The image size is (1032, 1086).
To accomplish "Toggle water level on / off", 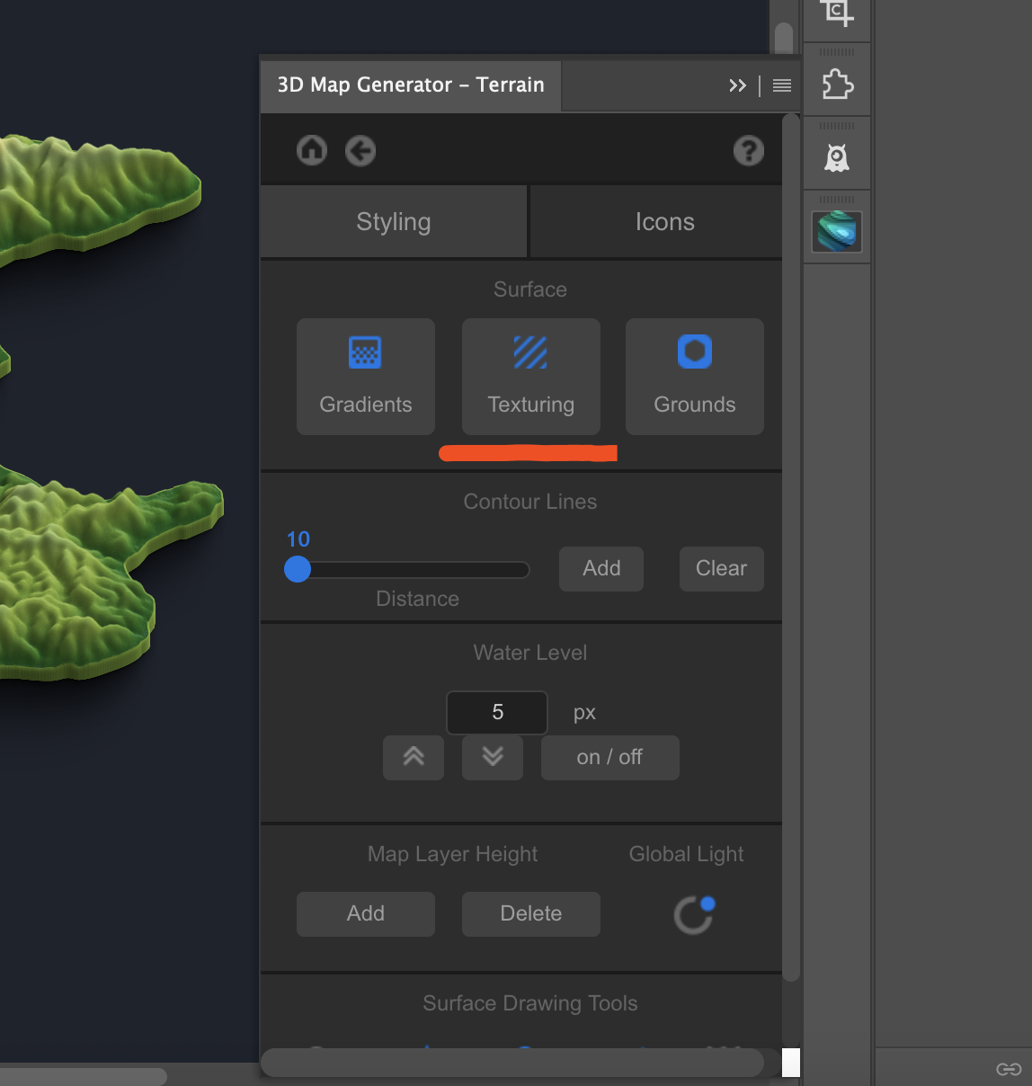I will (610, 758).
